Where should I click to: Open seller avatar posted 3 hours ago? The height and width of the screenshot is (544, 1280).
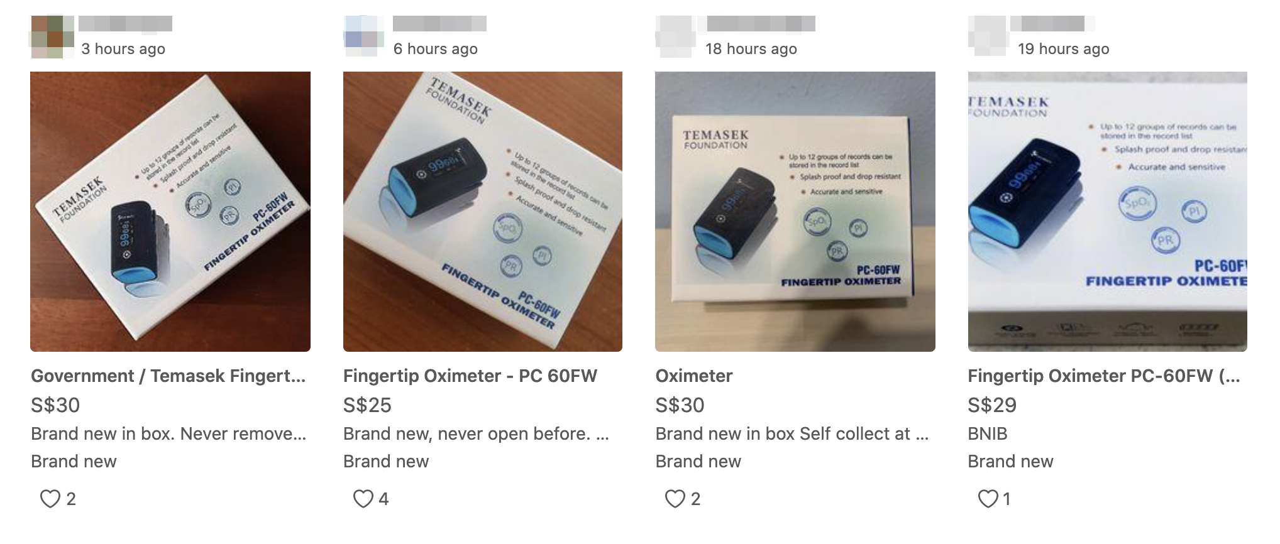[x=52, y=37]
